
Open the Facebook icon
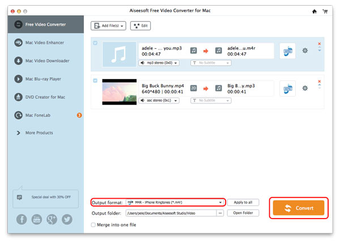point(22,219)
